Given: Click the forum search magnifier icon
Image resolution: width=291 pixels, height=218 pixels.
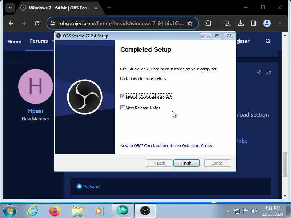Looking at the screenshot, I should 268,41.
